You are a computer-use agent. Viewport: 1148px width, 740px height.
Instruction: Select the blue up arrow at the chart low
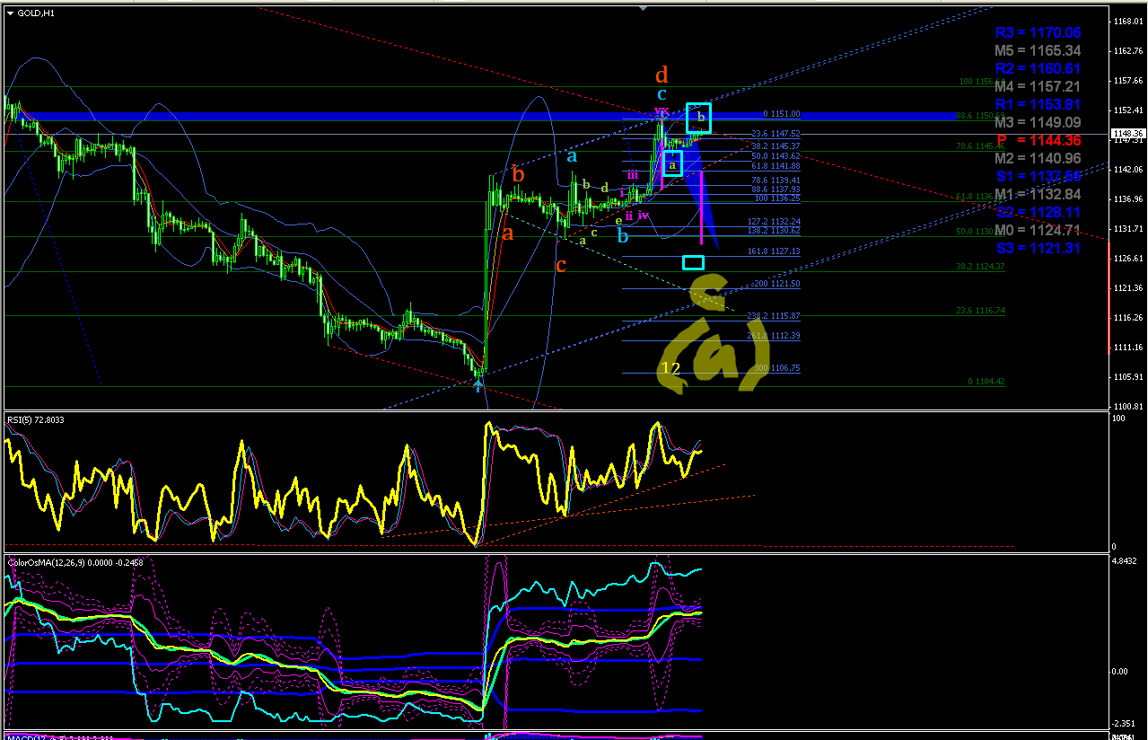pyautogui.click(x=478, y=384)
